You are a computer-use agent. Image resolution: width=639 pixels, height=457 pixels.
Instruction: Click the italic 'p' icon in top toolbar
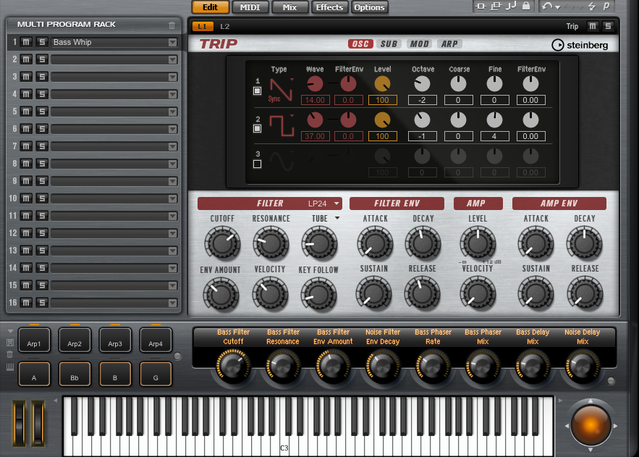[x=606, y=6]
